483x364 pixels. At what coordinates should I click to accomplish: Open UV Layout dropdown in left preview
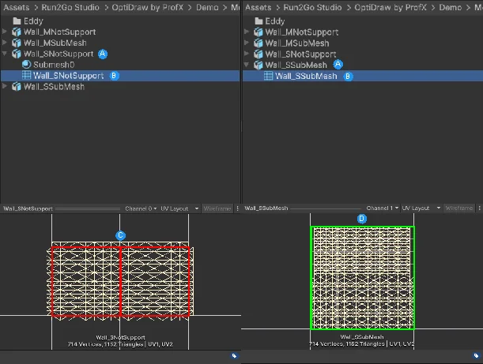coord(179,208)
